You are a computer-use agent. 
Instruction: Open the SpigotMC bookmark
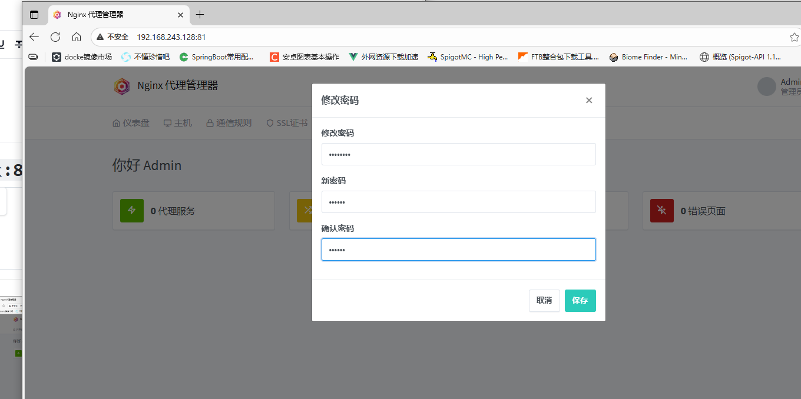click(468, 57)
